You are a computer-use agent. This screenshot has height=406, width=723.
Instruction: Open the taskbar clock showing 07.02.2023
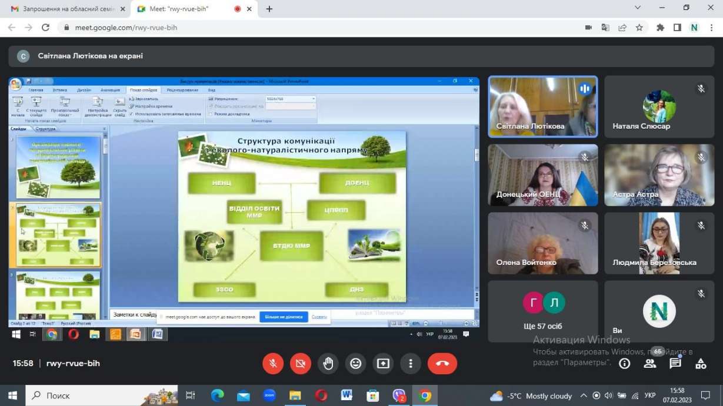click(677, 395)
